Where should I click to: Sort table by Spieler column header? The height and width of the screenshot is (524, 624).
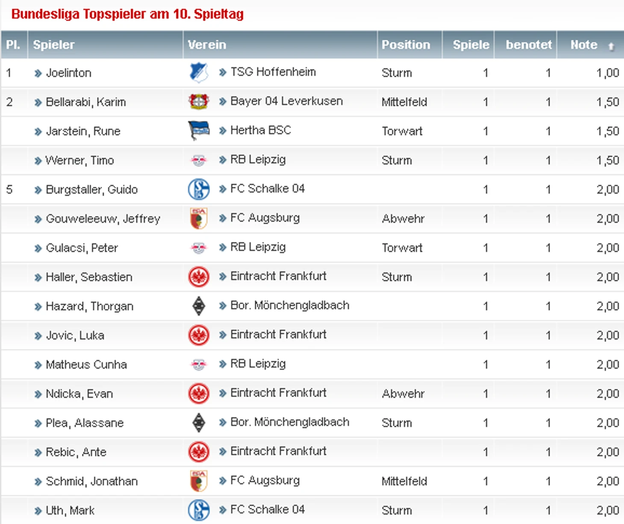pyautogui.click(x=54, y=44)
